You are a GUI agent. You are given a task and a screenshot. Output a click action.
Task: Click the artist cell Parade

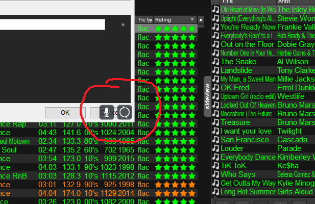click(289, 148)
